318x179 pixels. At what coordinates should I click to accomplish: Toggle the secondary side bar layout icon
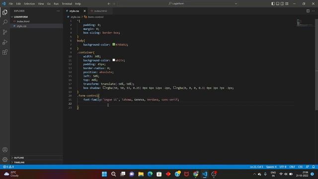pyautogui.click(x=282, y=3)
